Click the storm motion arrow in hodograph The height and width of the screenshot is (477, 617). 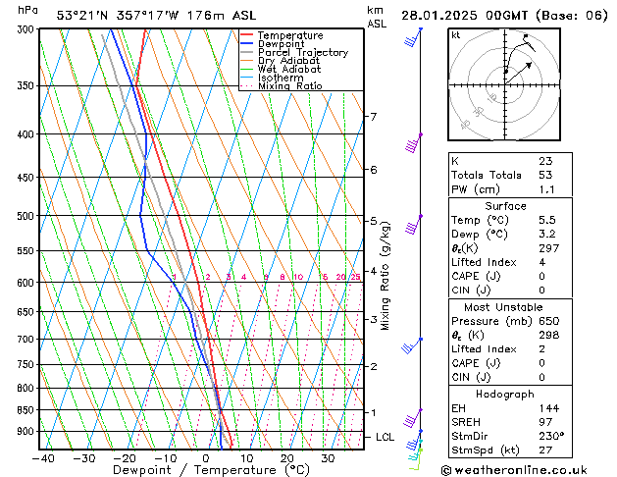519,73
